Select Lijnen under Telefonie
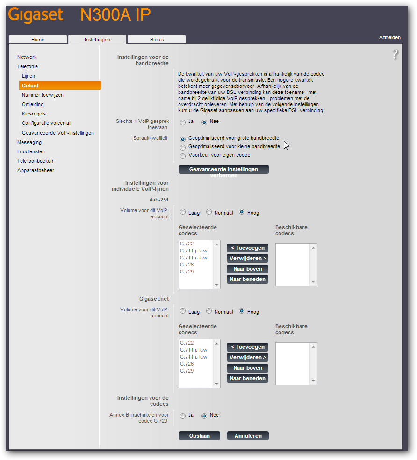Viewport: 417px width, 460px height. pos(29,76)
